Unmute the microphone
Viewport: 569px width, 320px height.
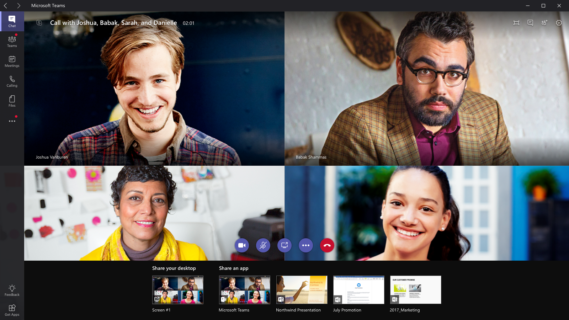(x=263, y=245)
